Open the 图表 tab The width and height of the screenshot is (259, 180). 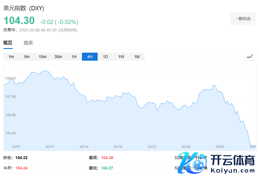pos(28,43)
